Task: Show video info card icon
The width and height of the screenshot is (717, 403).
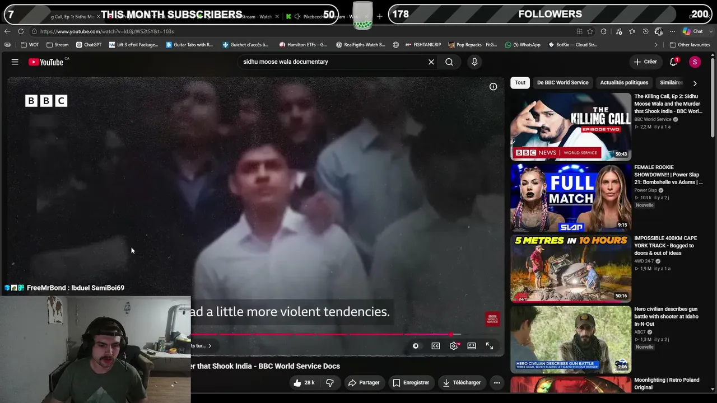Action: [493, 87]
